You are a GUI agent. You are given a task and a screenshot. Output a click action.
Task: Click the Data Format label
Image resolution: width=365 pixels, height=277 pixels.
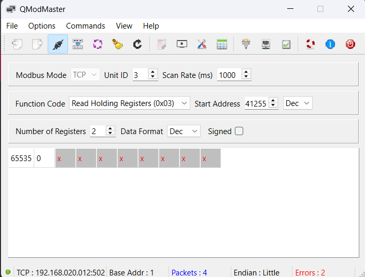142,131
